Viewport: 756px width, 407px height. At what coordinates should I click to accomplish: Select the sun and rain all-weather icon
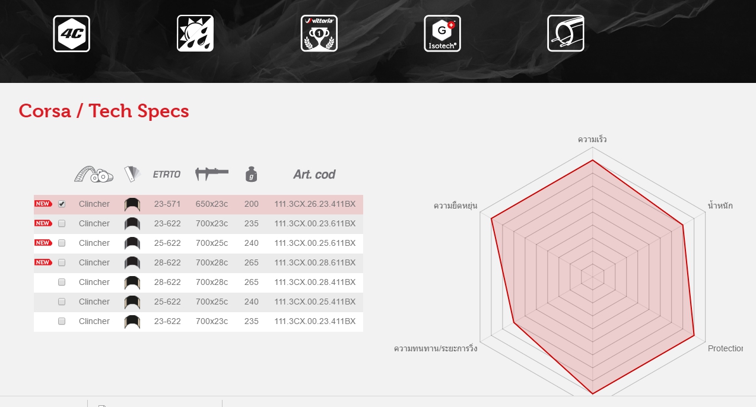tap(195, 34)
